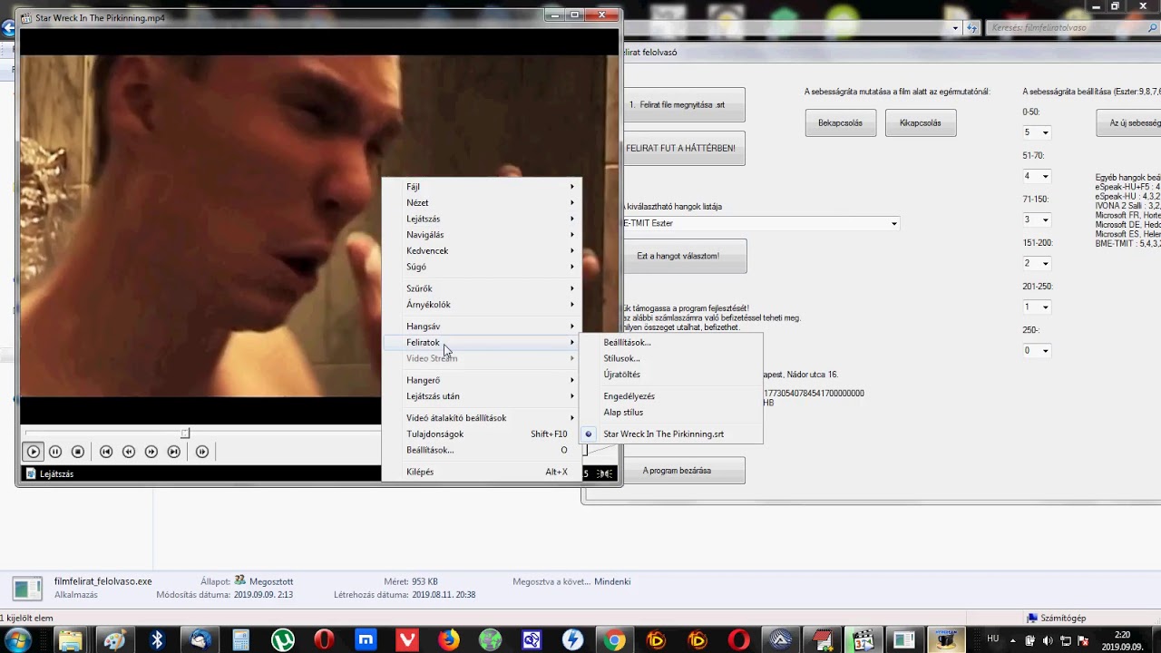Image resolution: width=1161 pixels, height=653 pixels.
Task: Open Firefox from taskbar
Action: pyautogui.click(x=449, y=640)
